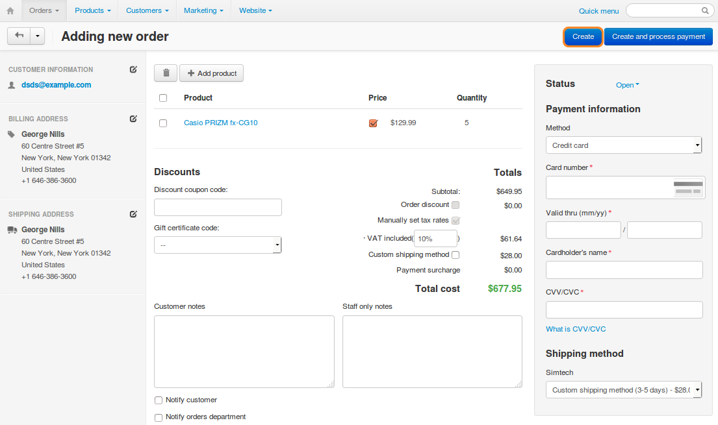Click the $28.00 shipping cost value

511,256
